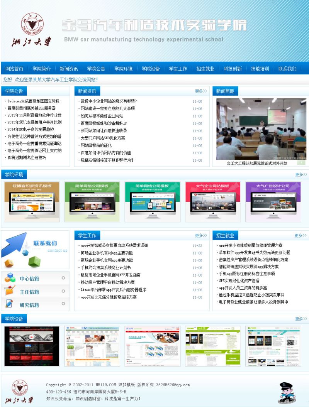The image size is (309, 407).
Task: Read news 如何从根本做好企业网站
Action: [x=102, y=116]
